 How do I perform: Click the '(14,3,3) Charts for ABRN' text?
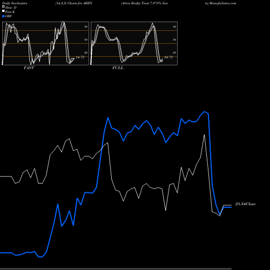click(73, 3)
